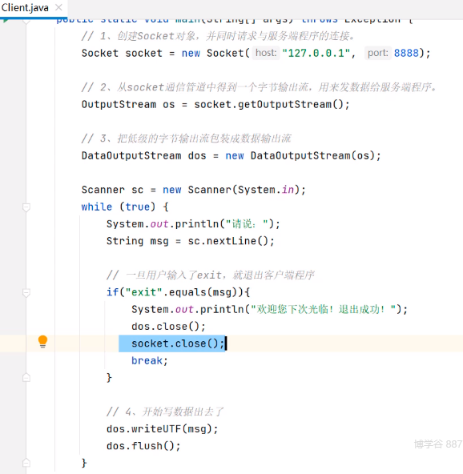The width and height of the screenshot is (463, 474).
Task: Click the yellow lightbulb quick-fix icon
Action: (x=42, y=342)
